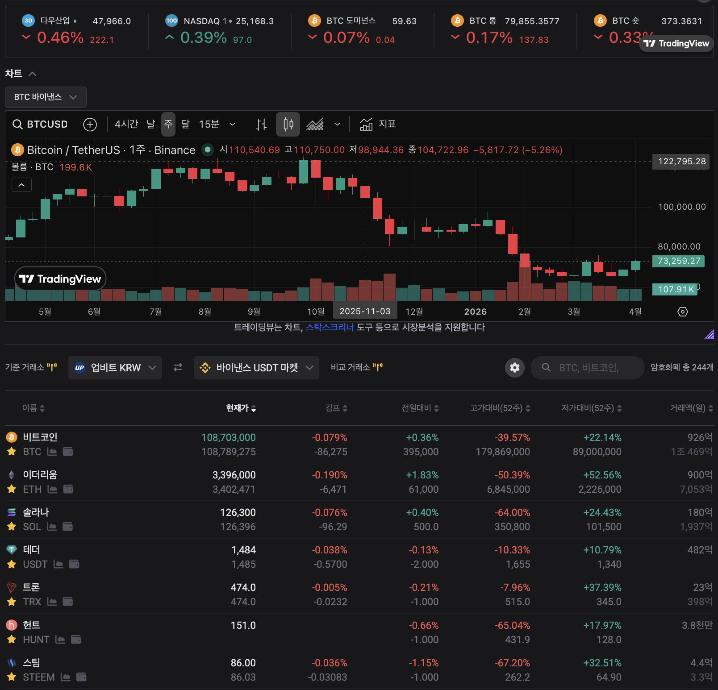Collapse the chart legend arrow
Viewport: 718px width, 690px height.
[x=21, y=185]
